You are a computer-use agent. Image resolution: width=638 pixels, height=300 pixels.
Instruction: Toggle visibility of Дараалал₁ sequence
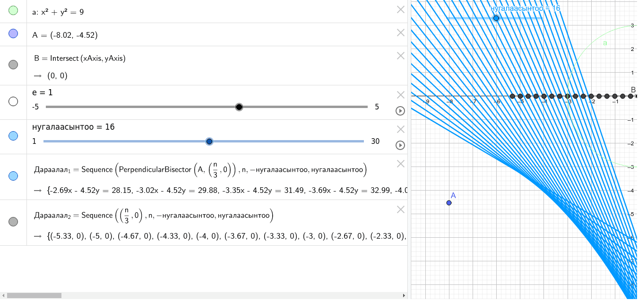13,176
